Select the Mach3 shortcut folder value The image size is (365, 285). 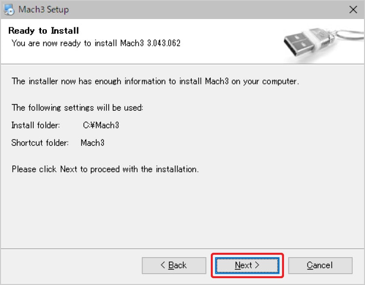click(93, 143)
